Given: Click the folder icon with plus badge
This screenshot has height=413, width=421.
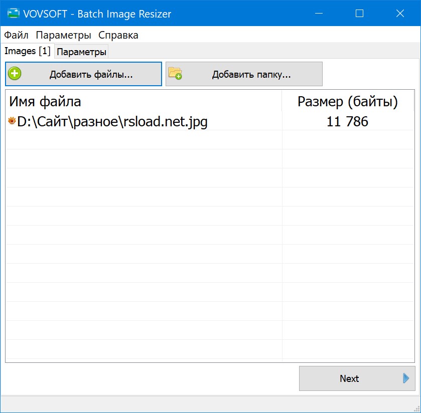Looking at the screenshot, I should tap(175, 74).
